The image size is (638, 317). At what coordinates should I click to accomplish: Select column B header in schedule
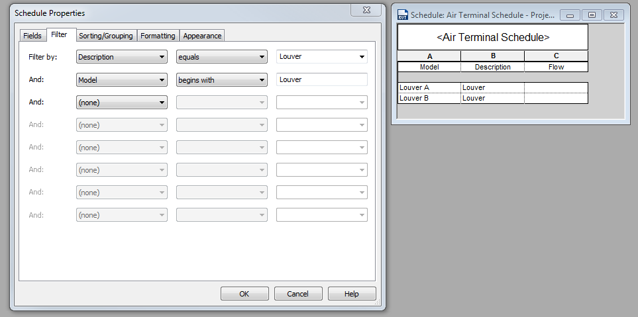pos(493,56)
